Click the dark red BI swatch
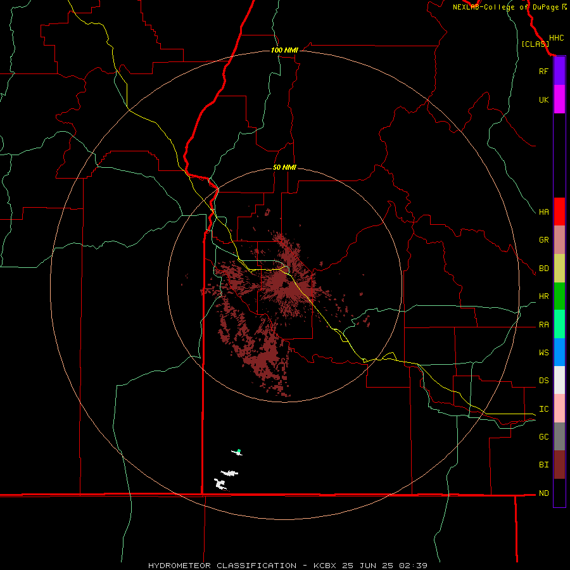This screenshot has height=570, width=570. [x=559, y=465]
